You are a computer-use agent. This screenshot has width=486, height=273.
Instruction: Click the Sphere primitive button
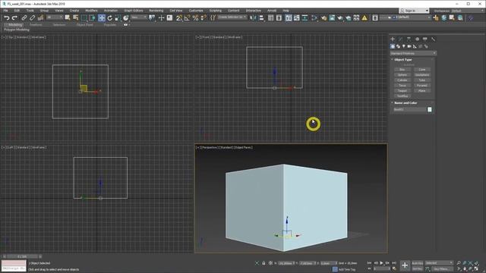[402, 74]
